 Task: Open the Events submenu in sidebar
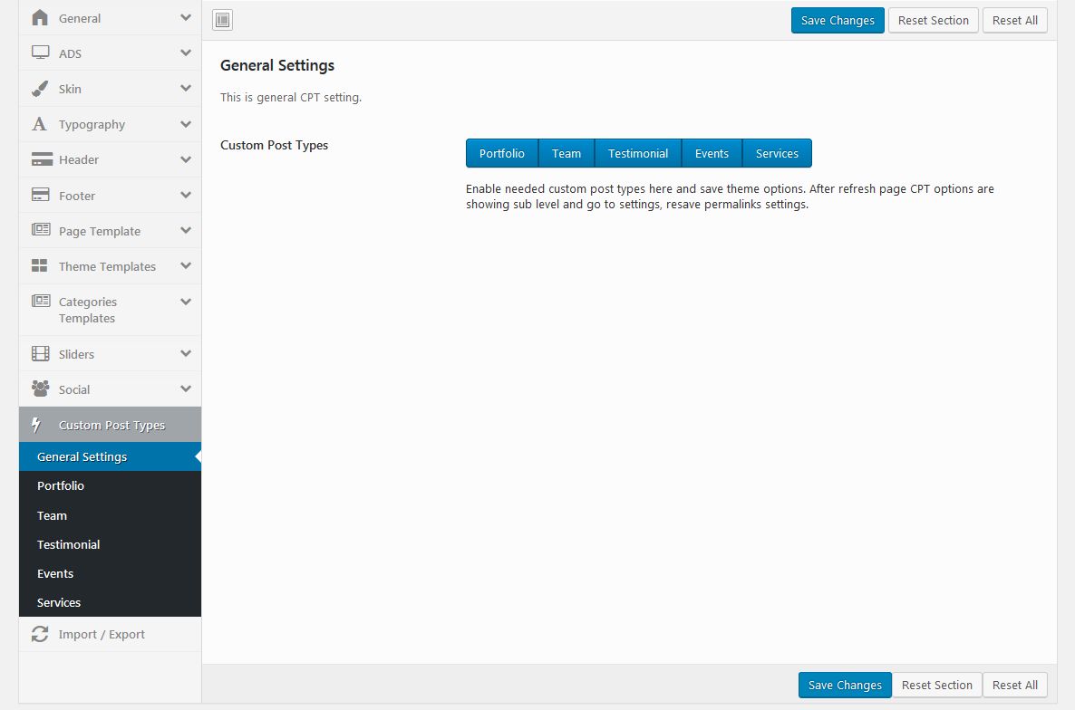click(55, 573)
